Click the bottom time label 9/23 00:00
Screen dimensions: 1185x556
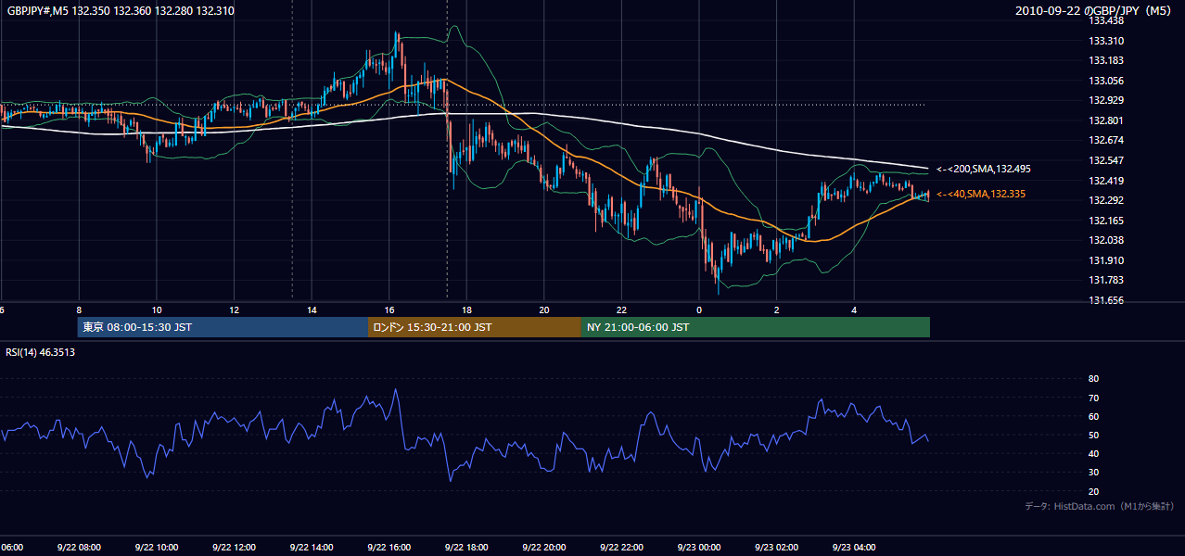point(699,547)
